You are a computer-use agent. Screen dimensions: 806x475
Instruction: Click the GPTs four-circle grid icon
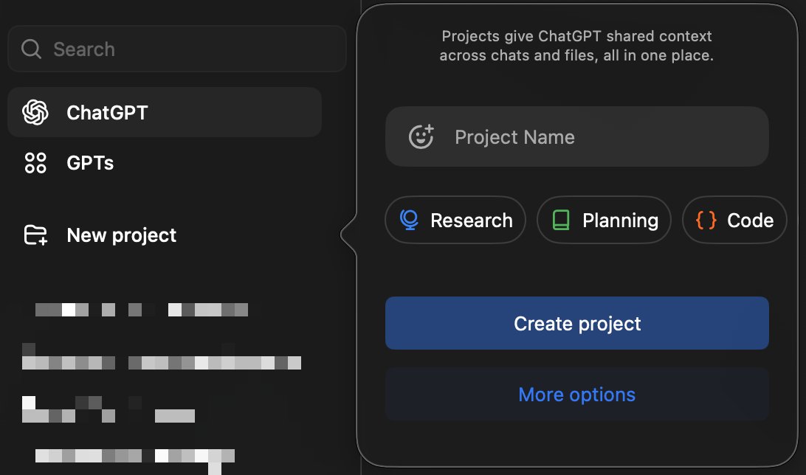pos(35,163)
